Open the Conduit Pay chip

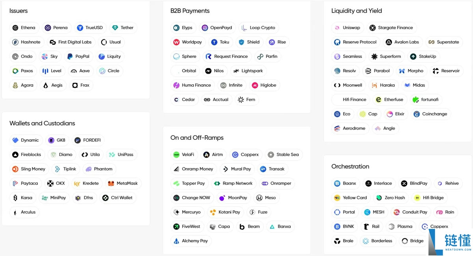point(411,212)
